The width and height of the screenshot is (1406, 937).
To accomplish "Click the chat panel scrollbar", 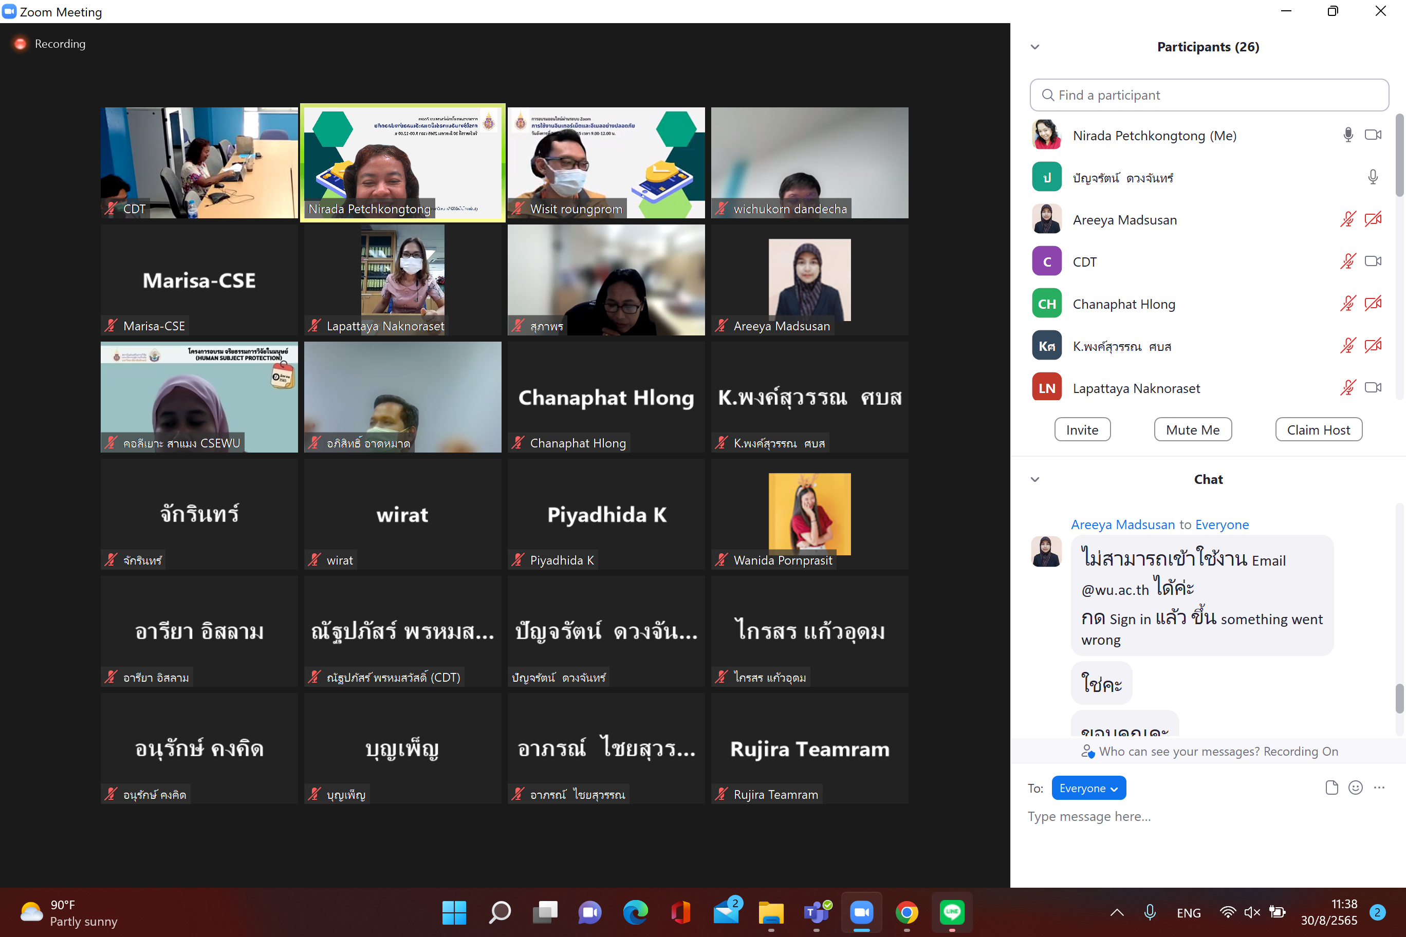I will [1399, 698].
